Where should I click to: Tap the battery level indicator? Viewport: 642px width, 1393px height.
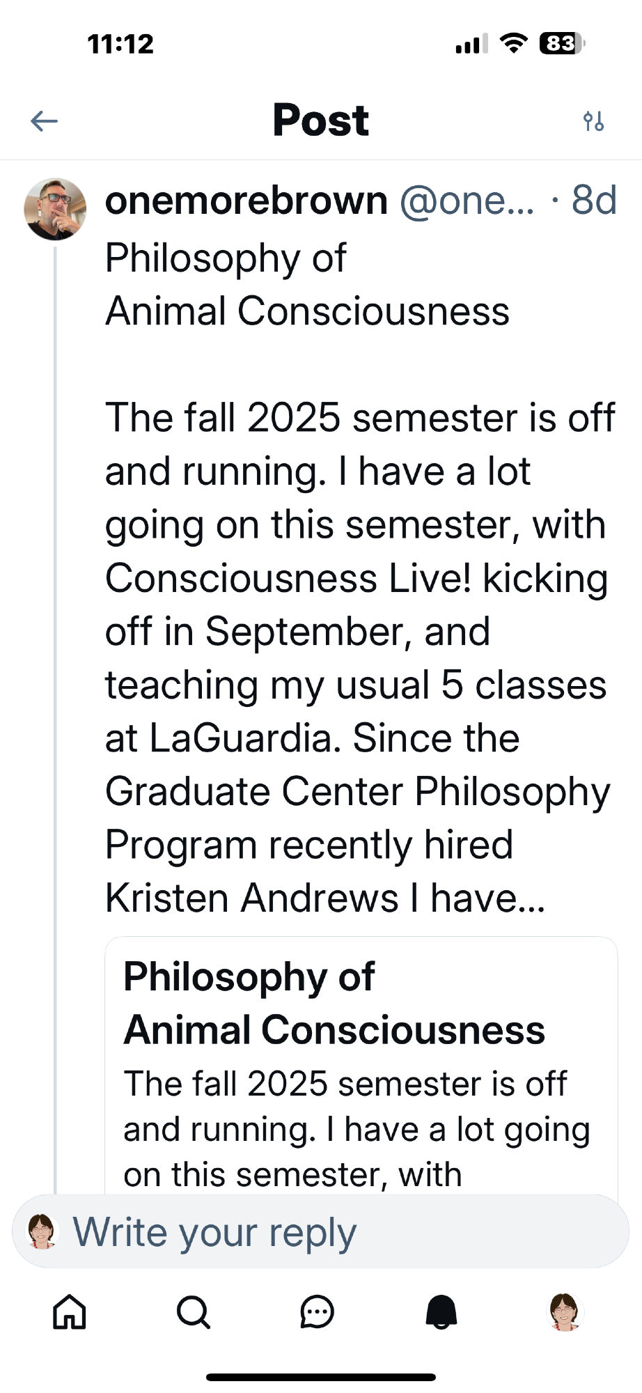pos(561,44)
